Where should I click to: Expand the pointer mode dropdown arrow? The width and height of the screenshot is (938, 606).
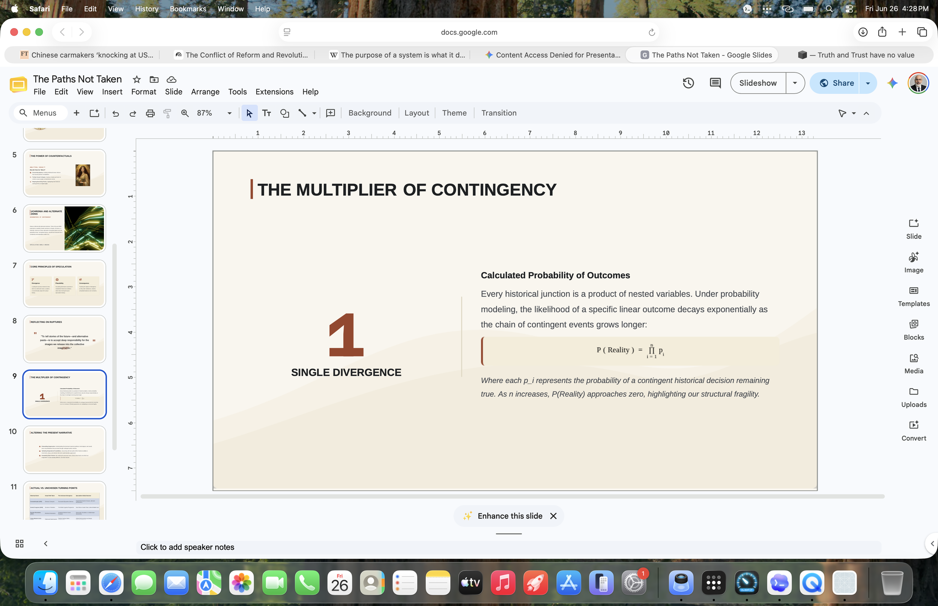[x=853, y=113]
